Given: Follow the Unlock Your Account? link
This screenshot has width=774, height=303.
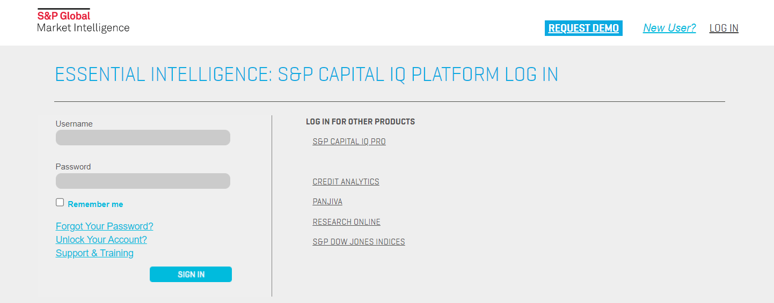Looking at the screenshot, I should (101, 240).
